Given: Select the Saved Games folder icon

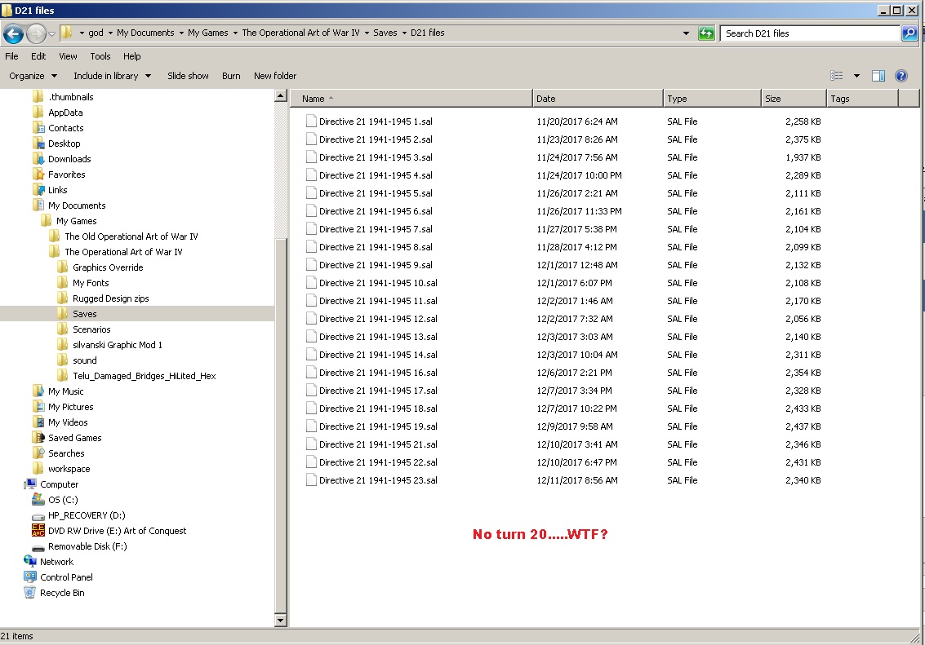Looking at the screenshot, I should click(x=38, y=438).
